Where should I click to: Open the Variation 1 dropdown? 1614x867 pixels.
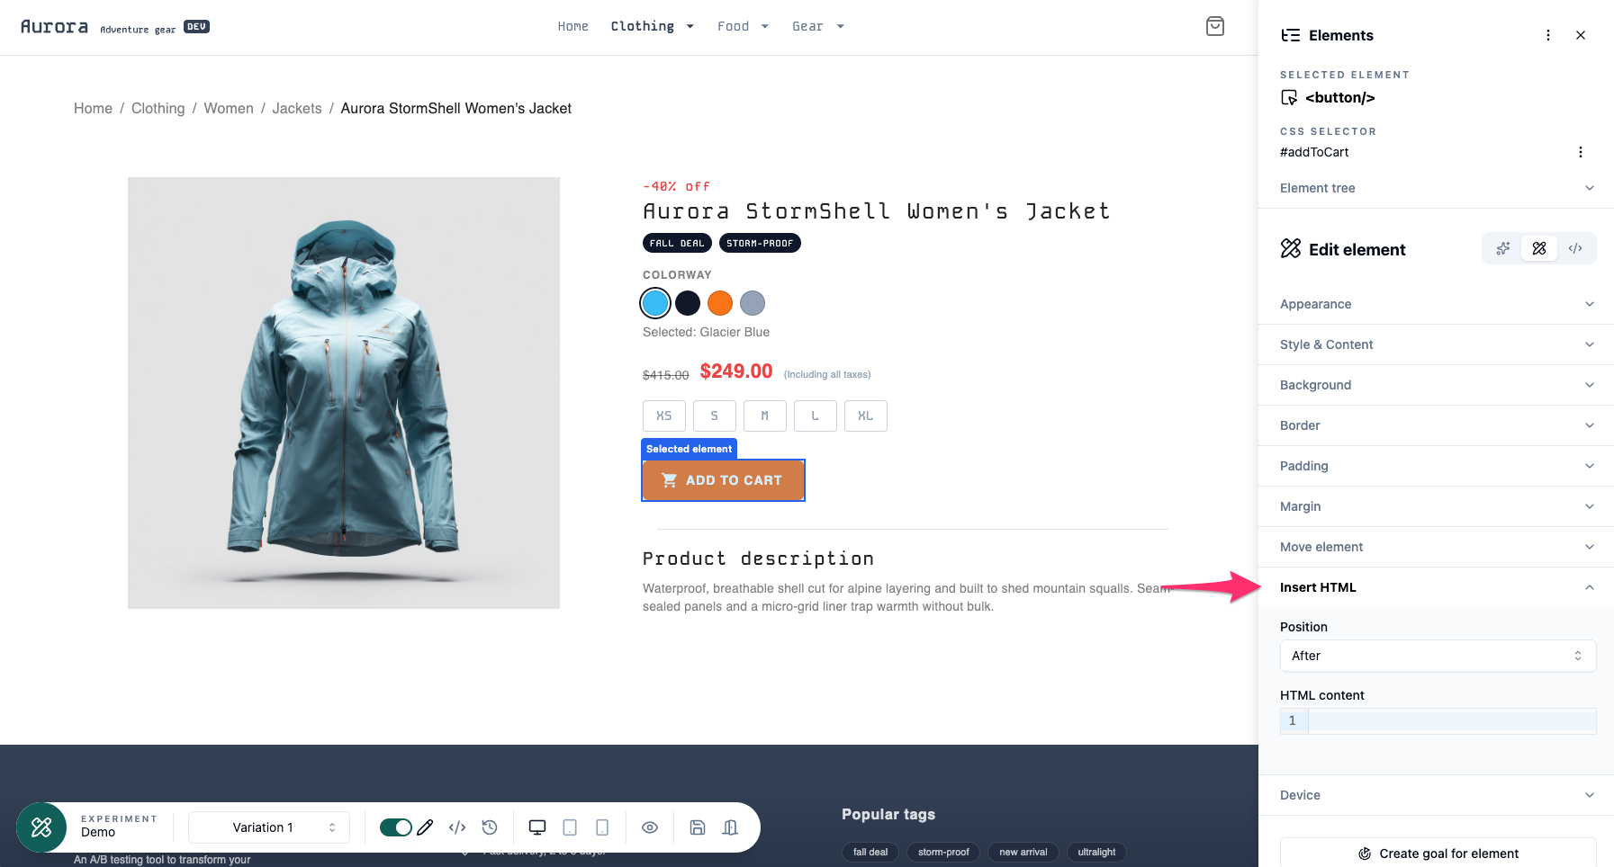tap(269, 827)
